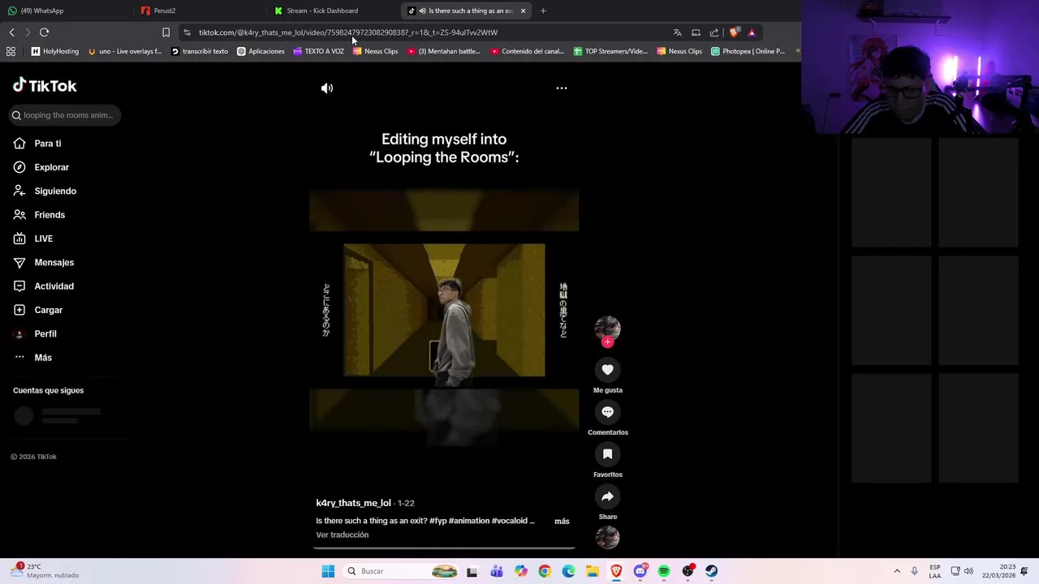1039x584 pixels.
Task: Close the TikTok browser tab
Action: (523, 11)
